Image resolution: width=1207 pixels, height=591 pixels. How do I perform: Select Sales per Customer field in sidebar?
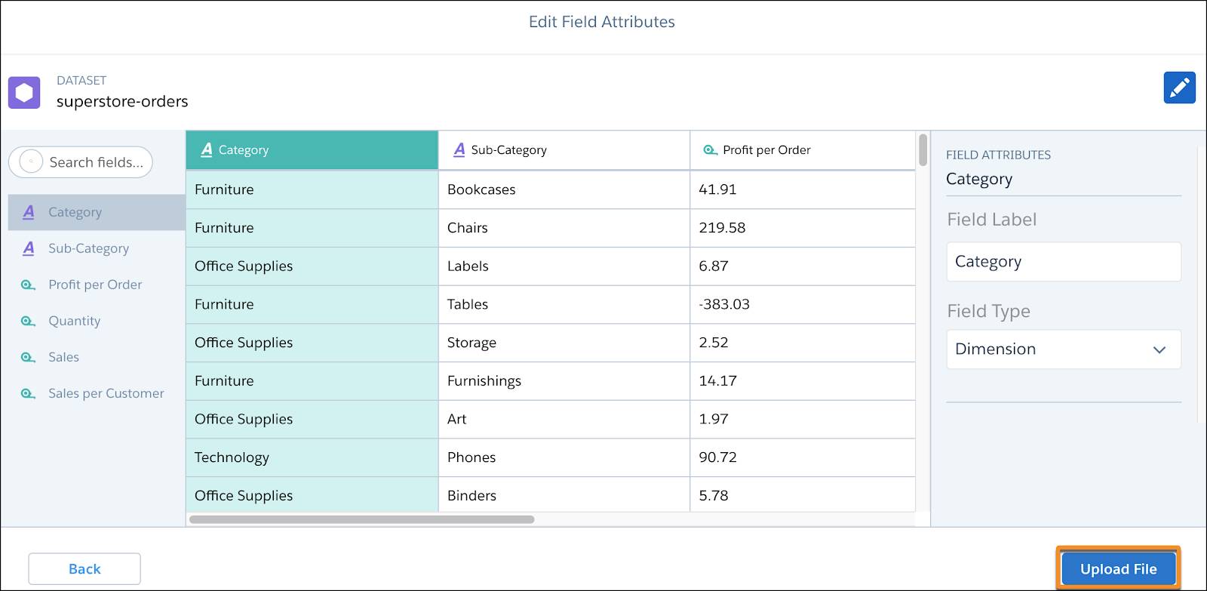pos(97,393)
